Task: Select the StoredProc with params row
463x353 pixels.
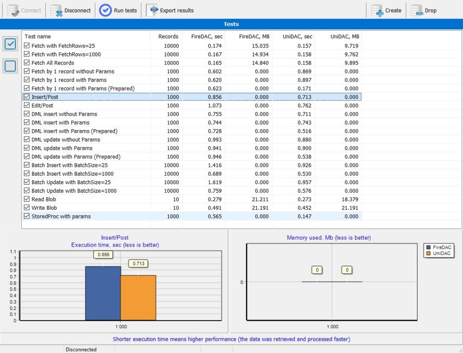Action: point(192,217)
